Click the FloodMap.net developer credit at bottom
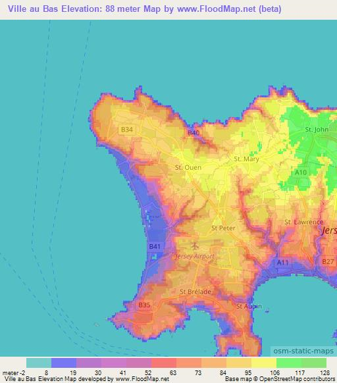The height and width of the screenshot is (383, 337). click(87, 379)
